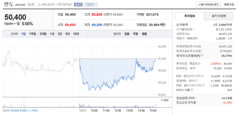The image size is (239, 115).
Task: Click the 만도 stock name heading
Action: [x=9, y=4]
